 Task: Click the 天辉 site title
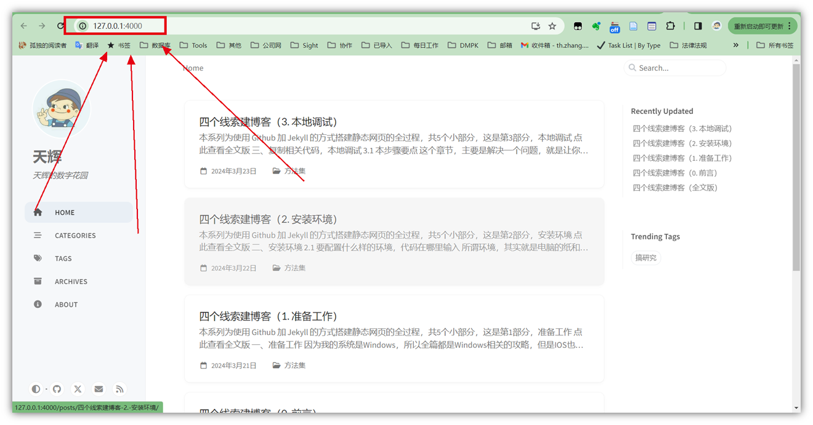(x=47, y=156)
